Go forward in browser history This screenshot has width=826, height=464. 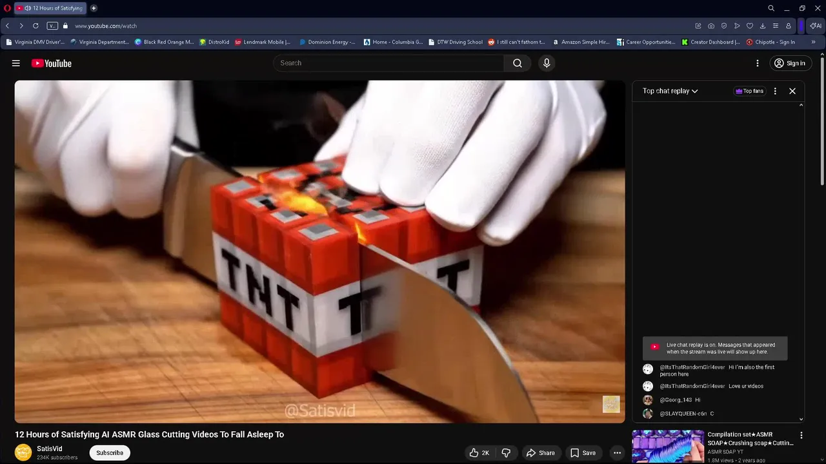(21, 26)
